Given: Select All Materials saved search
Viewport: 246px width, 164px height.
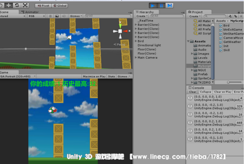Looking at the screenshot, I should [x=202, y=21].
